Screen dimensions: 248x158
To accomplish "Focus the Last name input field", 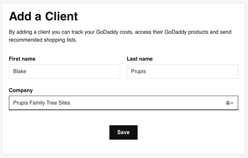I will click(x=182, y=71).
